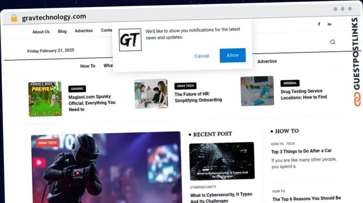The image size is (363, 203).
Task: Open the search magnifier icon
Action: 333,42
